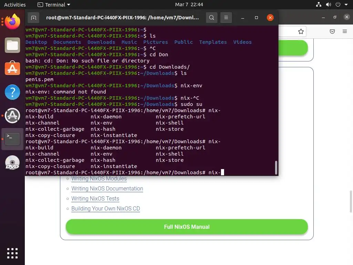Open Activities overview
The width and height of the screenshot is (353, 265).
[15, 4]
